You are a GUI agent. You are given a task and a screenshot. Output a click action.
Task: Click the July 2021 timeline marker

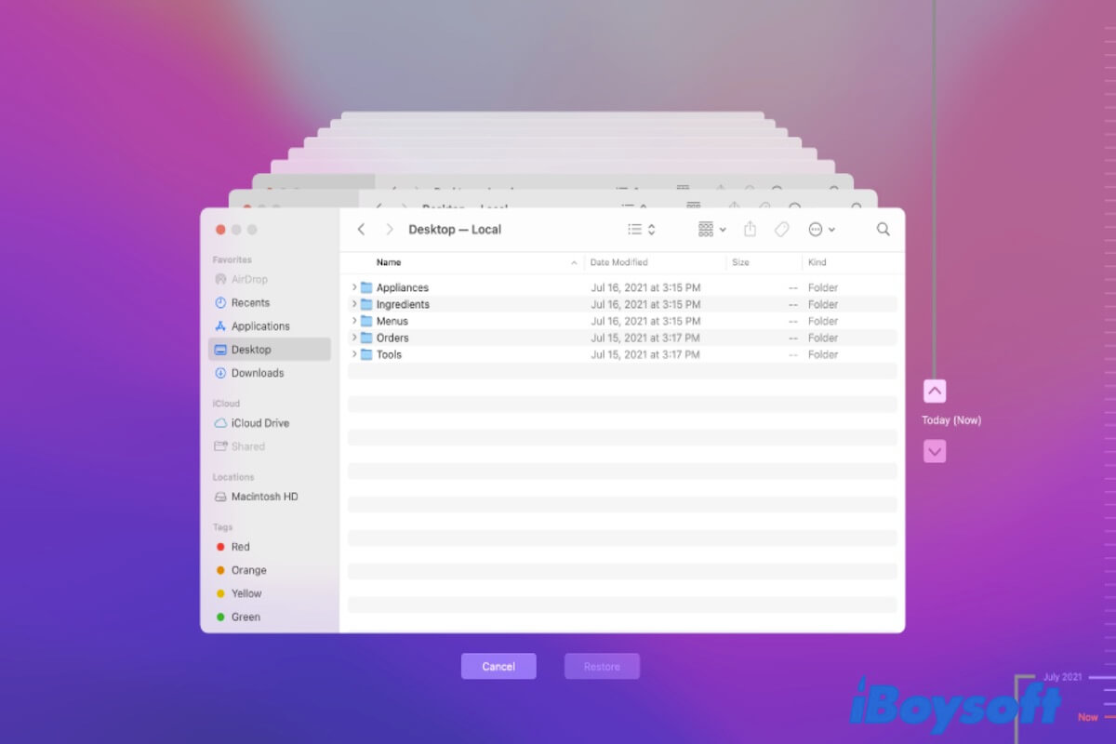tap(1062, 677)
